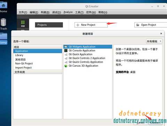Close the 新建项目 dialog
167x126 pixels.
tap(161, 34)
